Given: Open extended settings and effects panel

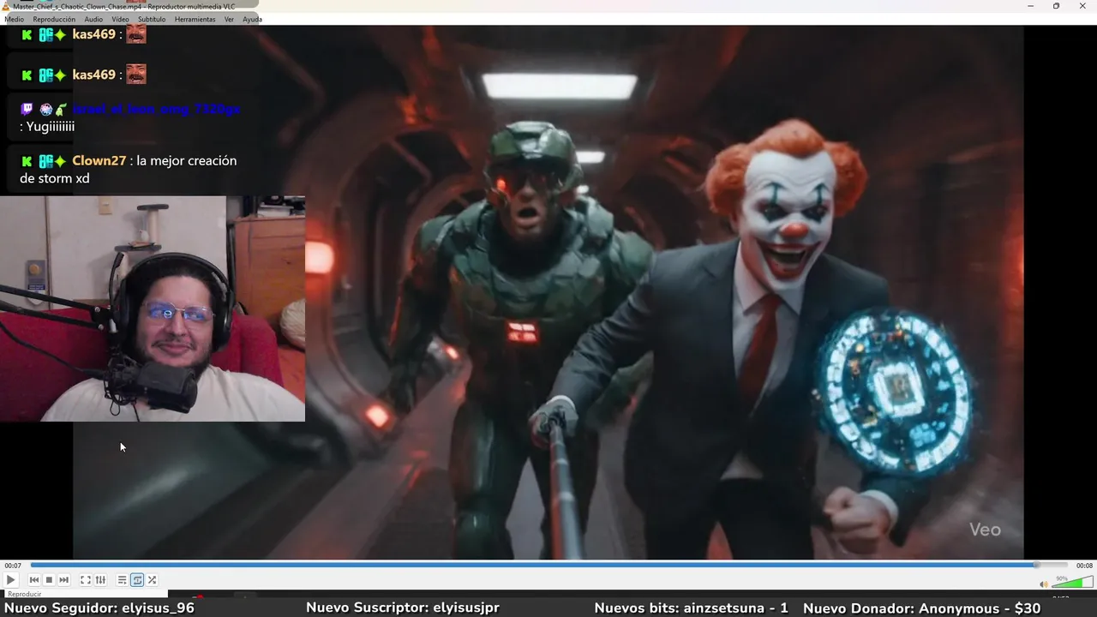Looking at the screenshot, I should point(100,580).
